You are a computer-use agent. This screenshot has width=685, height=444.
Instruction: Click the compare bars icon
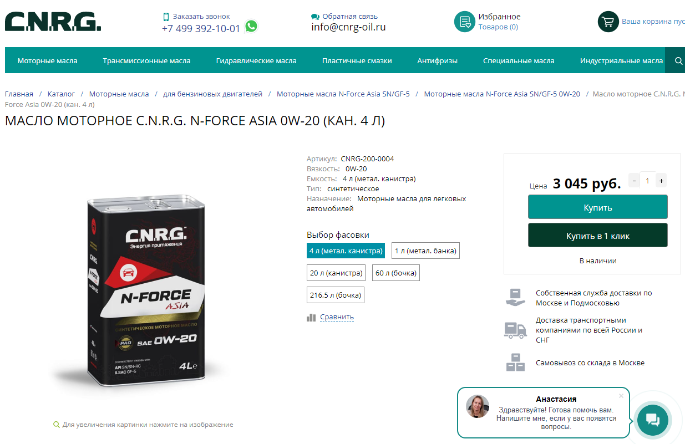pos(311,317)
